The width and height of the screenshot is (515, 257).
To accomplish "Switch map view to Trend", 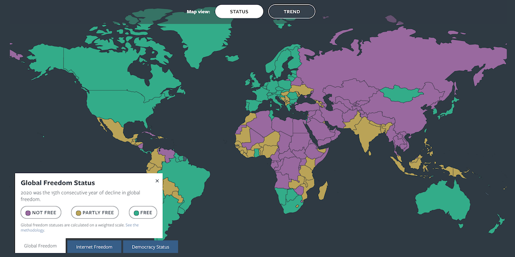I will point(291,11).
